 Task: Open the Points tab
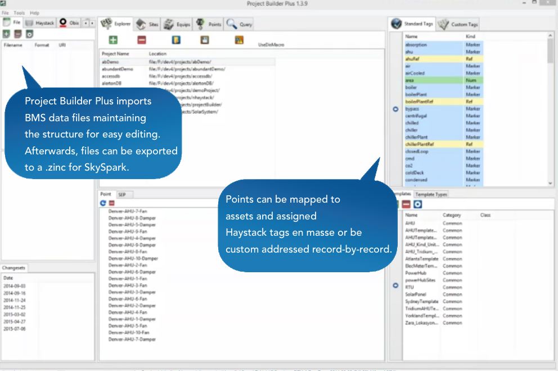(x=209, y=24)
